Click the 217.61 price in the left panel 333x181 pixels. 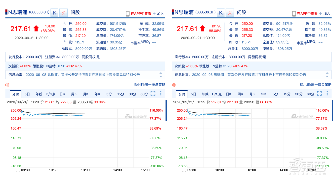tap(21, 29)
